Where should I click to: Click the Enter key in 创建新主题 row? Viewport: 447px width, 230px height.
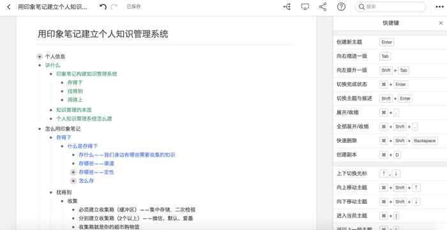coord(386,42)
